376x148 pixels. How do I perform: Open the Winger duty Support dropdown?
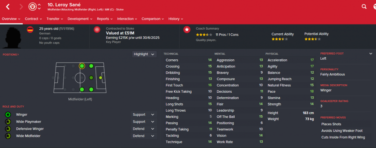coord(144,115)
